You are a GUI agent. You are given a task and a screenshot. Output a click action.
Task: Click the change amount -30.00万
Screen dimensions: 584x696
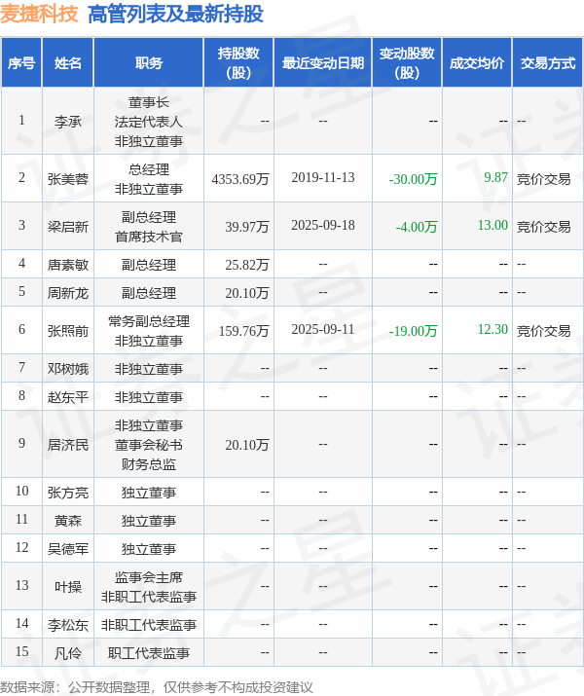pos(413,179)
